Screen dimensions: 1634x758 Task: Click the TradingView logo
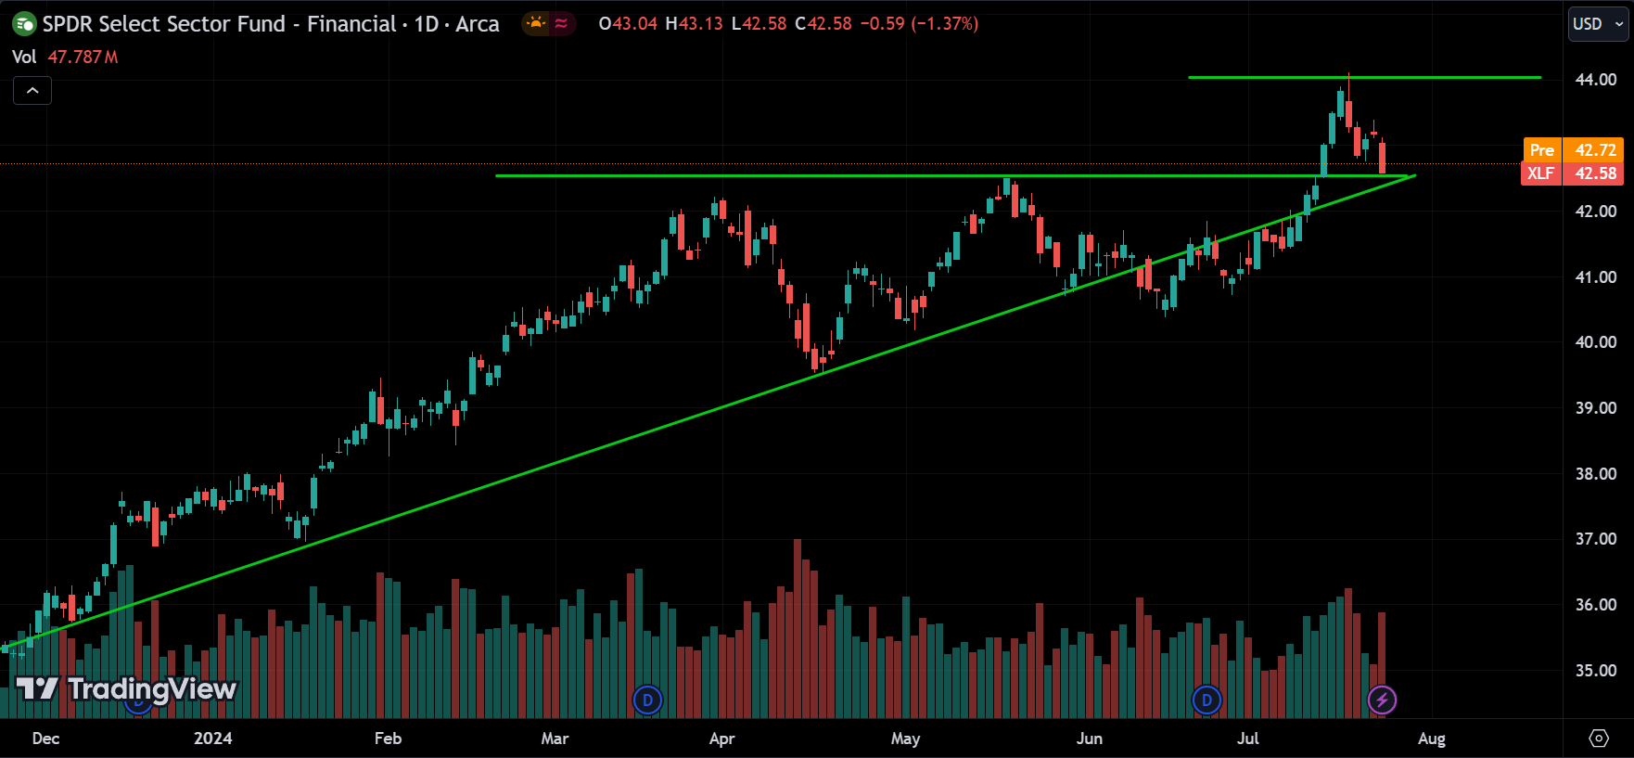tap(127, 688)
